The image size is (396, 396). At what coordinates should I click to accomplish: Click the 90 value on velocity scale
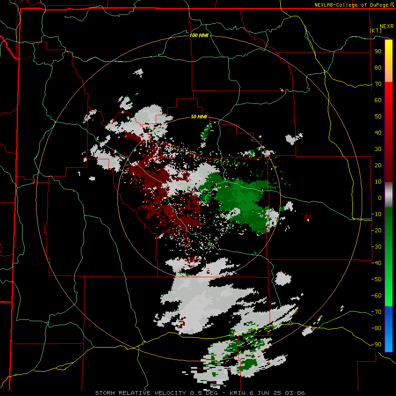coord(378,51)
